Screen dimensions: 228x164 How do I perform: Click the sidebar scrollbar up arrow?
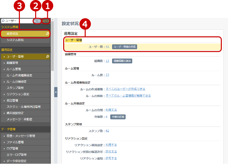point(52,20)
